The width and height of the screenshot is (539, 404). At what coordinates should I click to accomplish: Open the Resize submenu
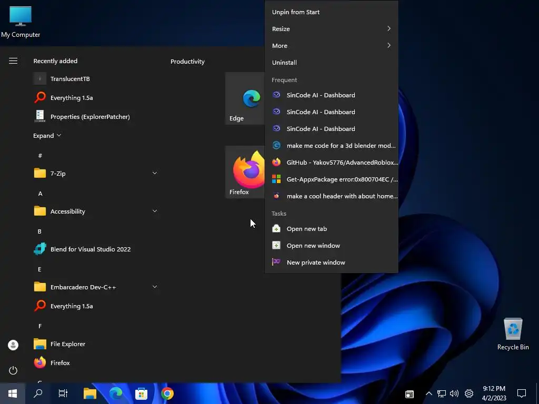point(332,29)
